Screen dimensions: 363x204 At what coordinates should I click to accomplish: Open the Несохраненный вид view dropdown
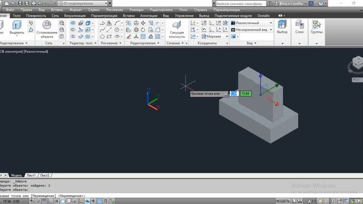click(x=252, y=29)
